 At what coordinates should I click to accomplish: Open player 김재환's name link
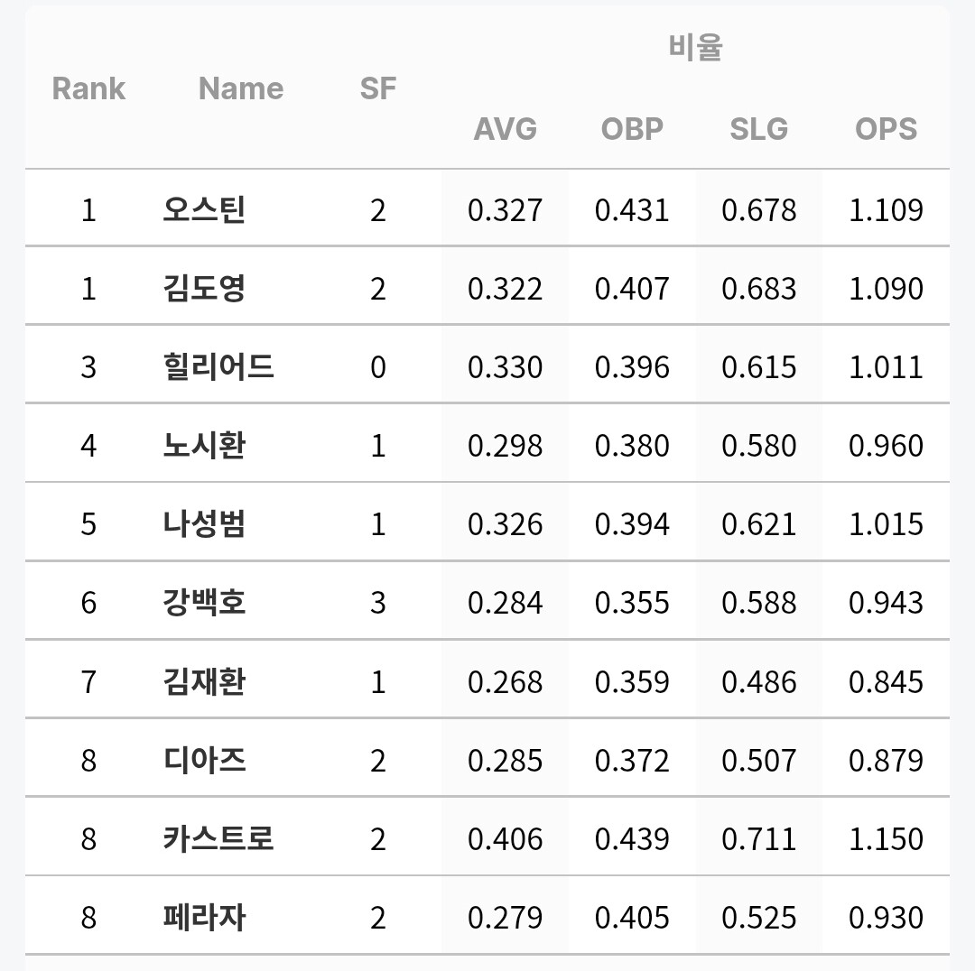click(x=204, y=681)
